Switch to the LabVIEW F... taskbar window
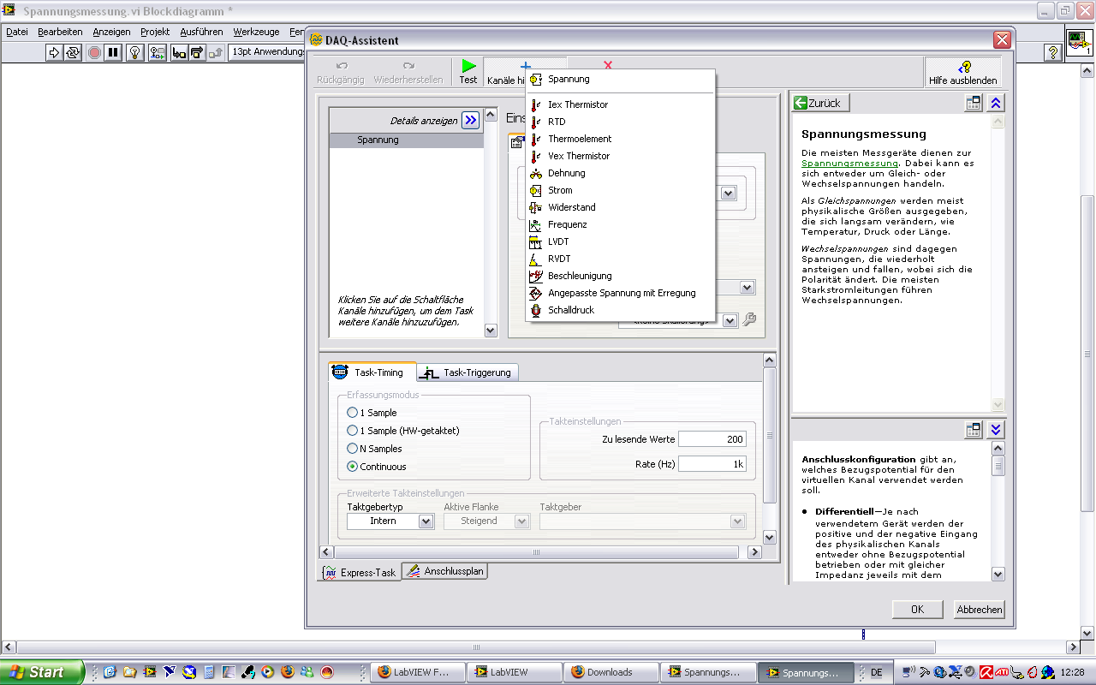 pyautogui.click(x=418, y=672)
